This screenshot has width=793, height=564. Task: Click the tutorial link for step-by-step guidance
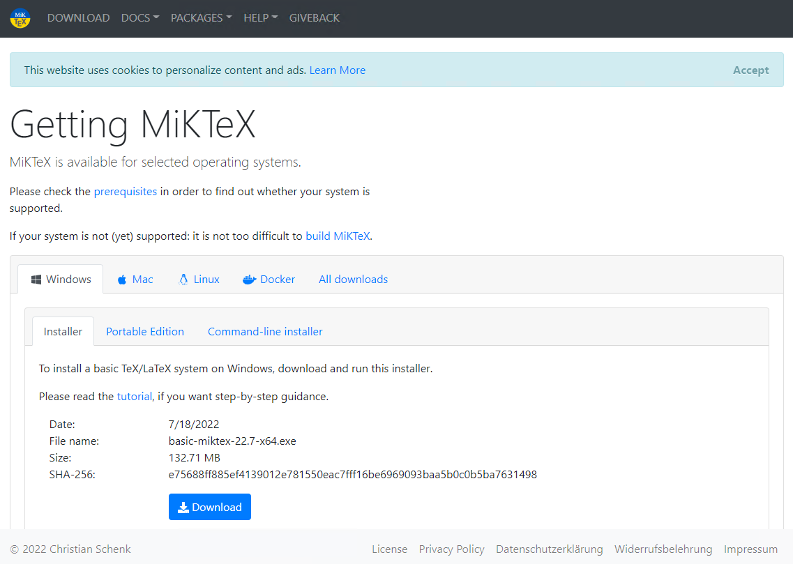point(134,396)
